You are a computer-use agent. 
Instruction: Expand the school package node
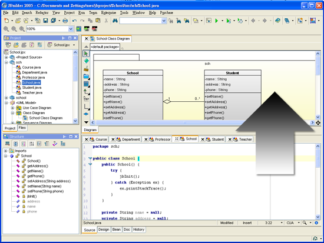[x=6, y=98]
